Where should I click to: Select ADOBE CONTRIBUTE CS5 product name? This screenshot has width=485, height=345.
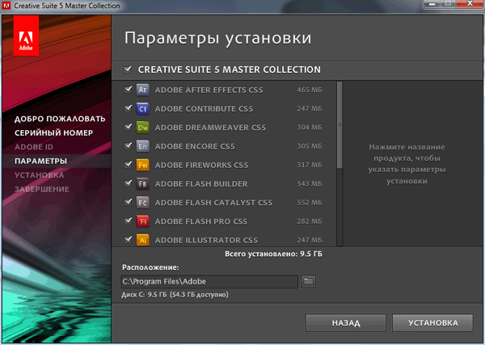(204, 109)
